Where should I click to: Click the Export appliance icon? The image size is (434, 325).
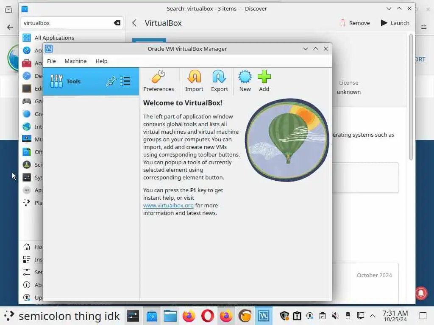[219, 77]
